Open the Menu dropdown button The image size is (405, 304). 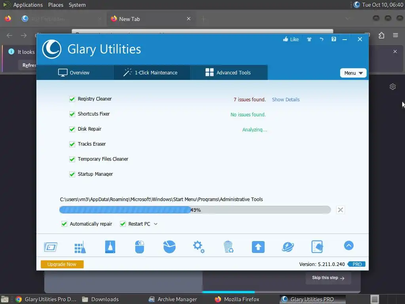point(353,73)
